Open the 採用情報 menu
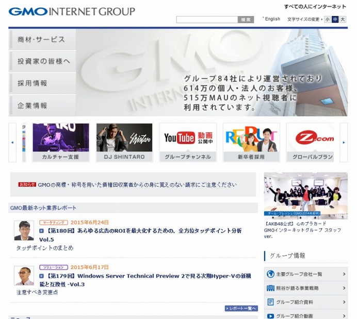357x319 pixels. click(x=42, y=83)
